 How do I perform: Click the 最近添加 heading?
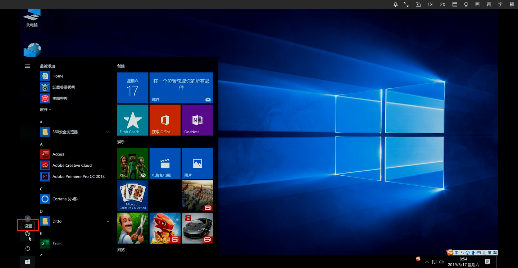pos(47,66)
